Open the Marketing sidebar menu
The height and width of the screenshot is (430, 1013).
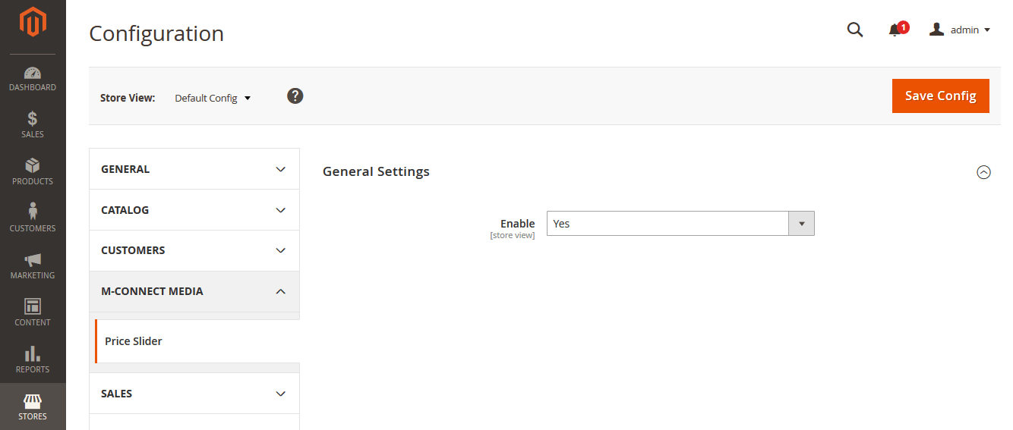33,266
